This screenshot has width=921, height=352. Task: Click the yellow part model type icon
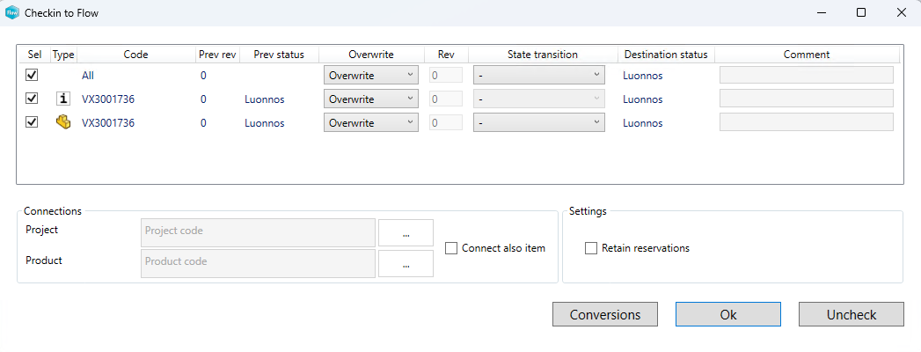[x=63, y=123]
